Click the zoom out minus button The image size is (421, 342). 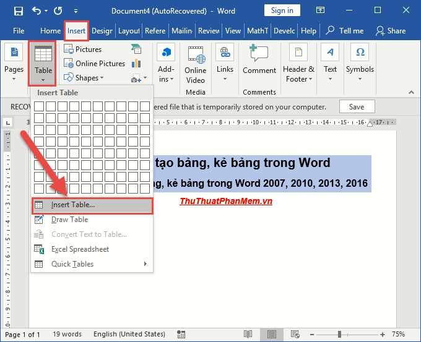pos(311,335)
